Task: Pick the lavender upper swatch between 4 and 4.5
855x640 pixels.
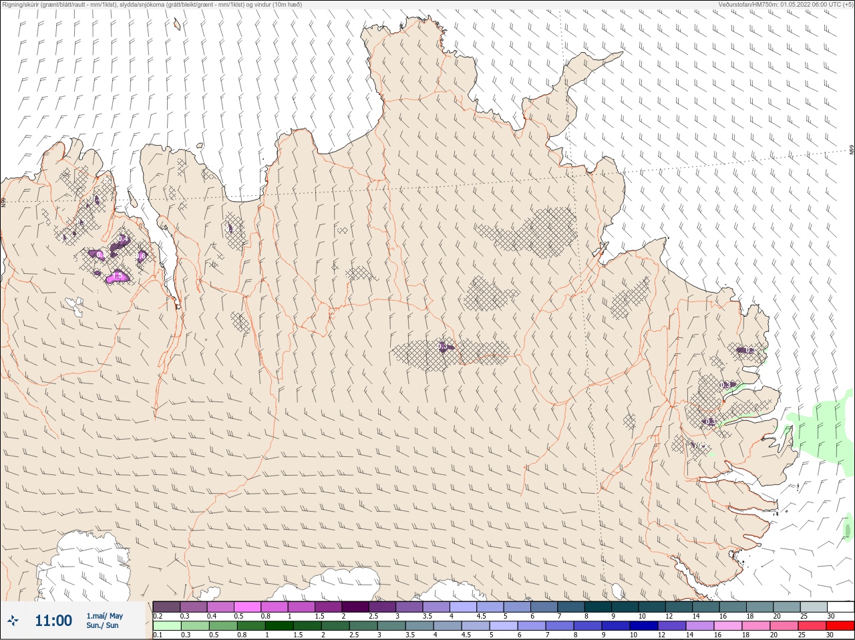Action: point(463,607)
